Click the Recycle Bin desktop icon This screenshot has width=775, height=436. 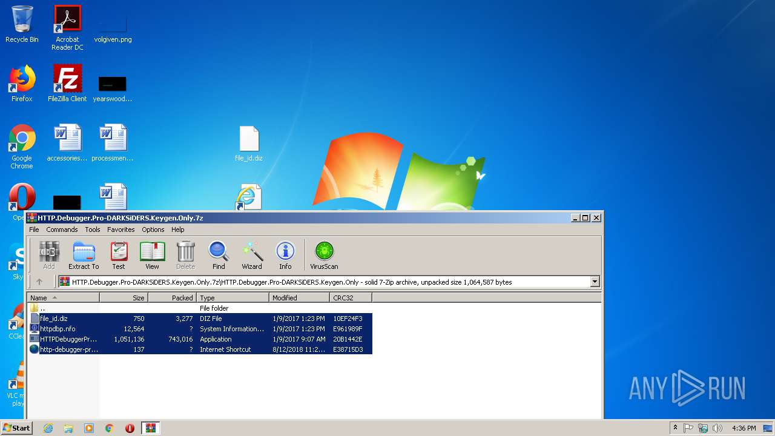coord(22,24)
